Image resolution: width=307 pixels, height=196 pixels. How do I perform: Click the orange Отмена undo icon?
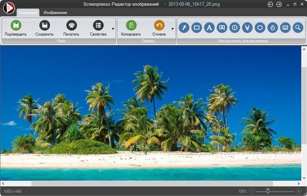click(x=159, y=25)
